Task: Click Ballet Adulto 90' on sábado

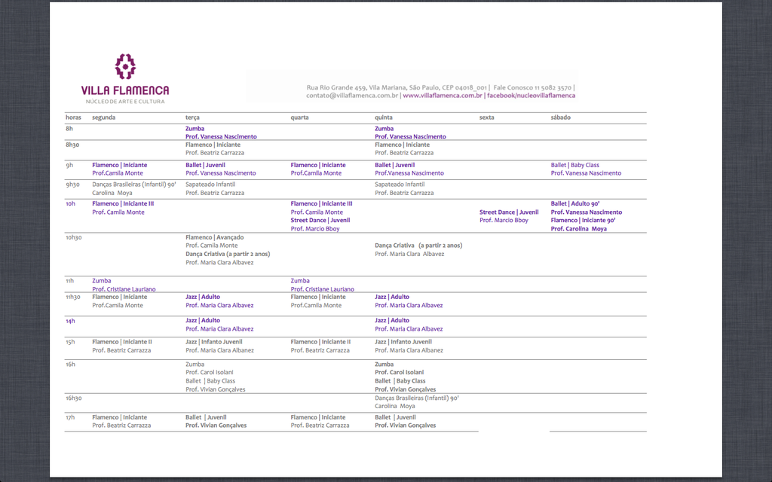Action: pos(574,203)
